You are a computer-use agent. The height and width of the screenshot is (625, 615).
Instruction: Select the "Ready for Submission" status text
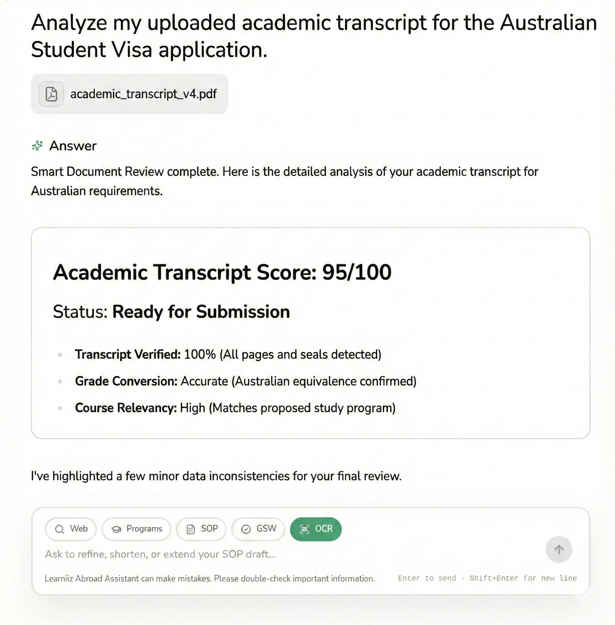point(201,312)
